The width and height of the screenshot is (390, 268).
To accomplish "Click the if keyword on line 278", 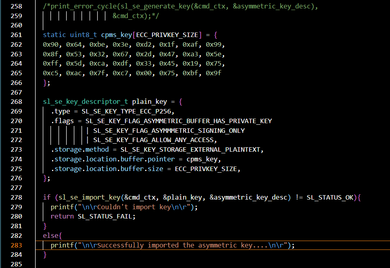I will [x=47, y=198].
